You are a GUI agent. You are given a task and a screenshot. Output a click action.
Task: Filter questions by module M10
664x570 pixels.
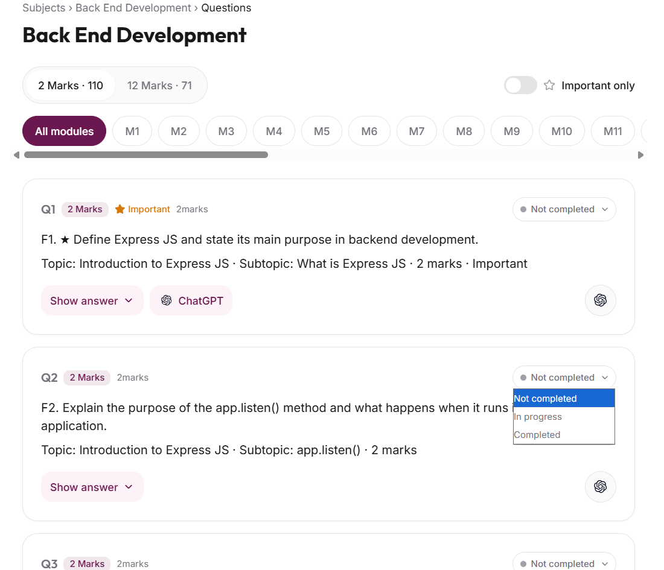click(561, 131)
